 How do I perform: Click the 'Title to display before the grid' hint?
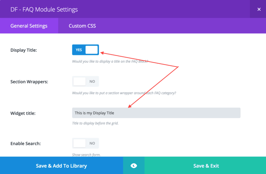95,123
